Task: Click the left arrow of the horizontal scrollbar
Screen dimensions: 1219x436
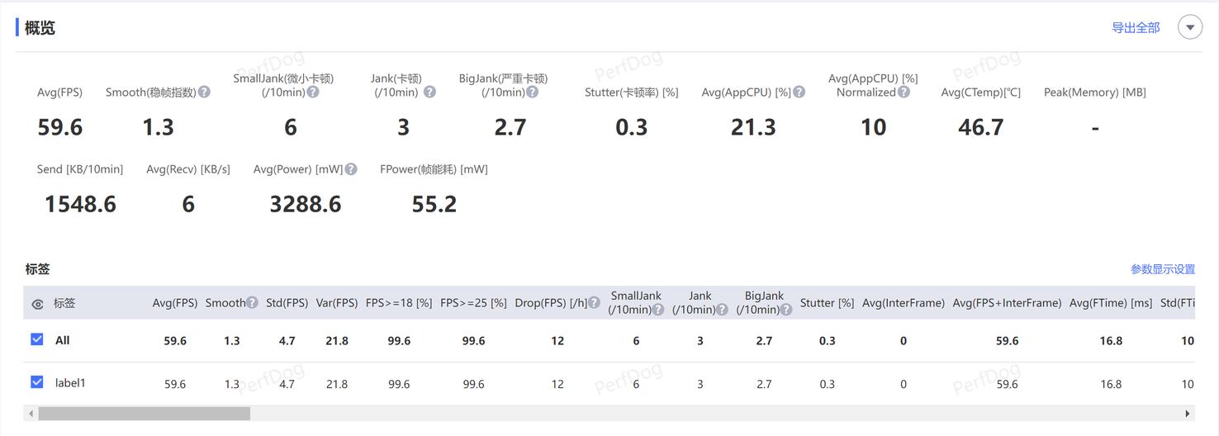Action: coord(31,414)
